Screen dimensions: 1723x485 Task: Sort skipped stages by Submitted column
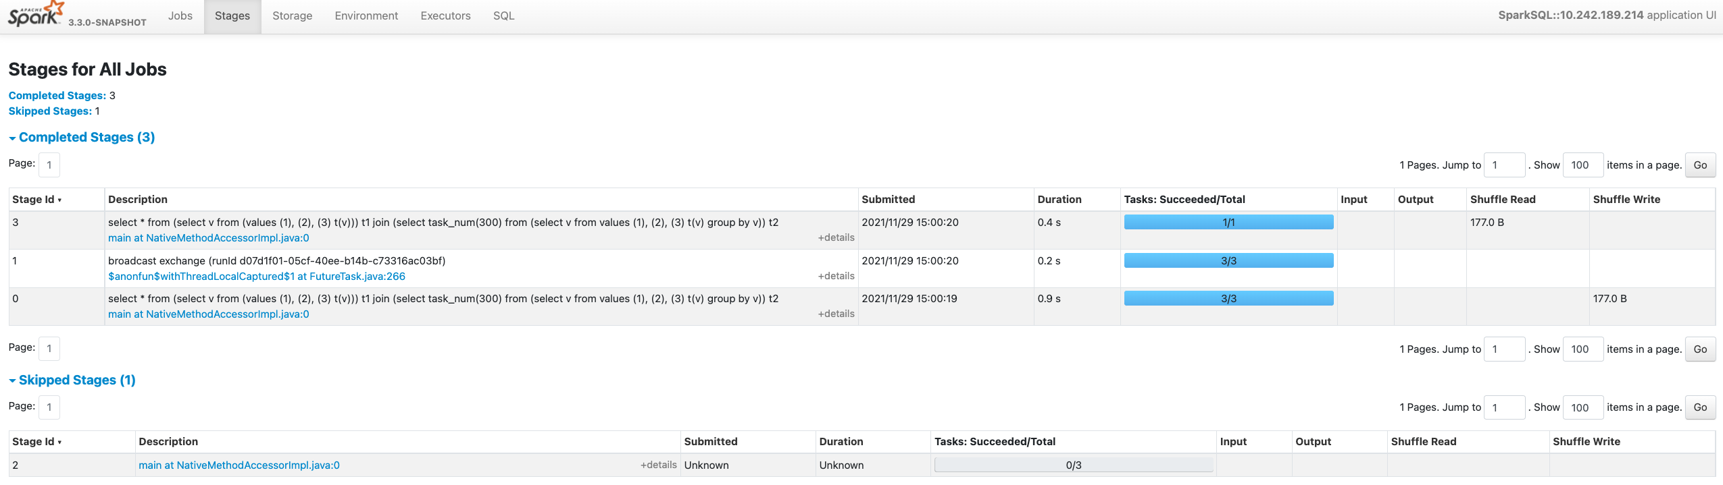tap(711, 442)
